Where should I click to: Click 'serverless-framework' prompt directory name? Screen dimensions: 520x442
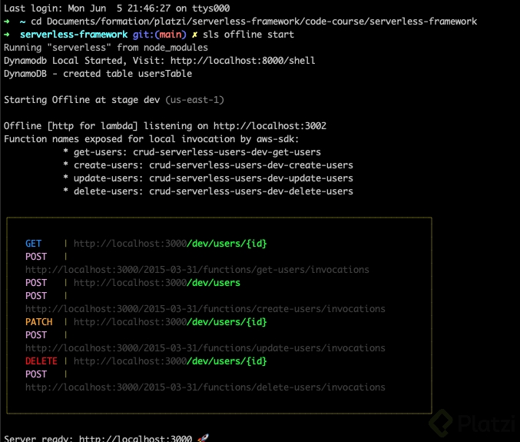[74, 35]
